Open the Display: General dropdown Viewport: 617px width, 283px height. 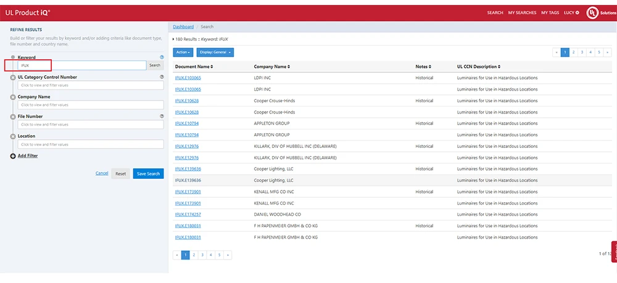click(215, 52)
